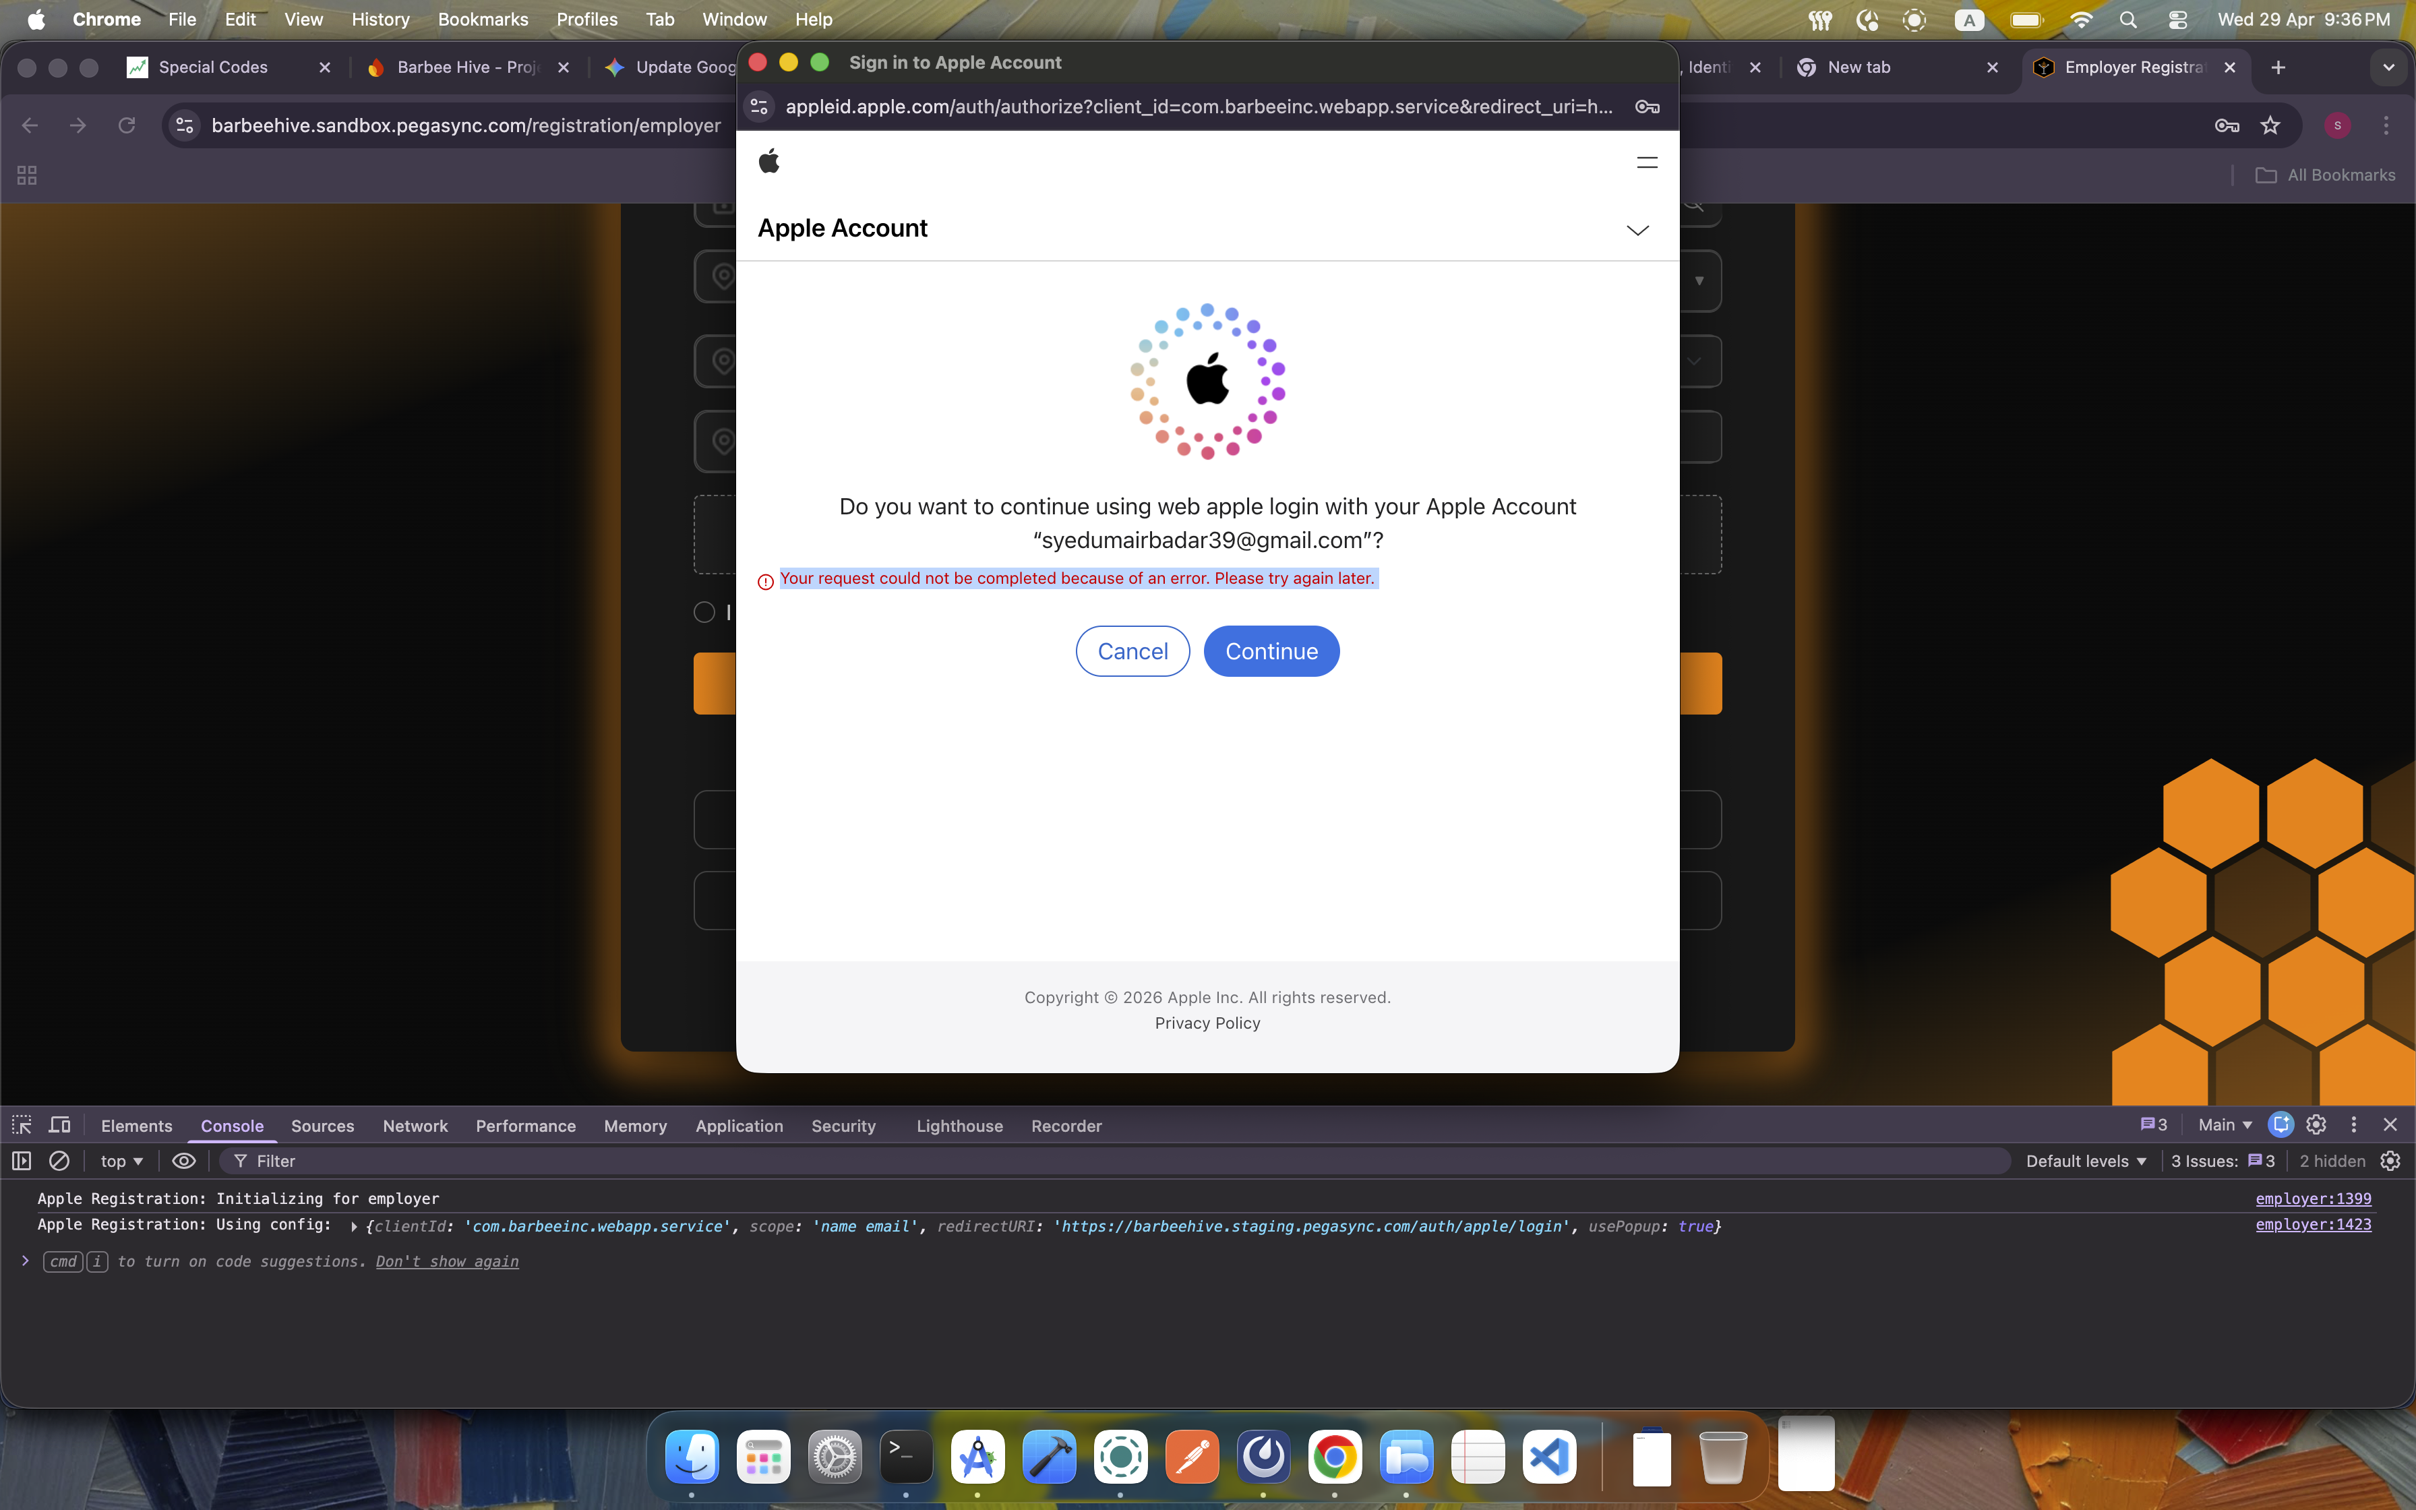Reload the barbeehive page

click(x=127, y=125)
